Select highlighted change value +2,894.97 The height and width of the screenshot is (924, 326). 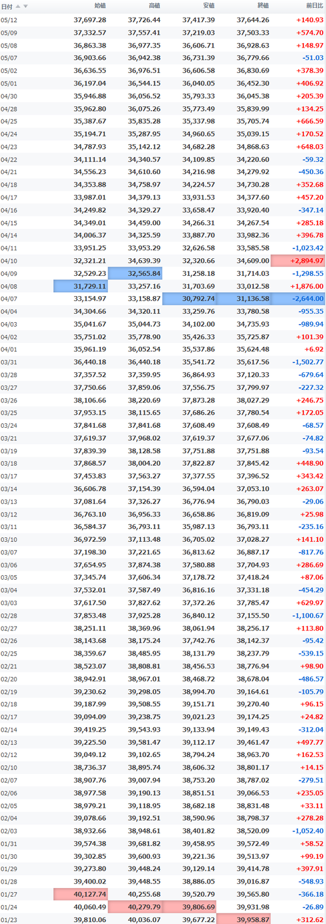coord(298,260)
